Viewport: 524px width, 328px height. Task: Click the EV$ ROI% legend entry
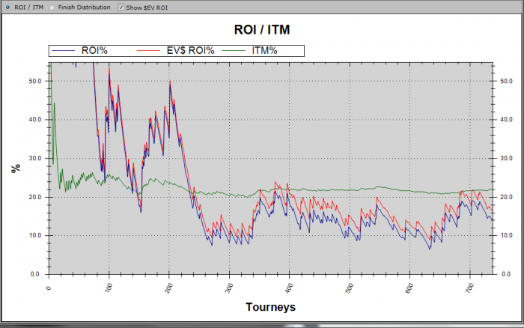click(x=175, y=50)
